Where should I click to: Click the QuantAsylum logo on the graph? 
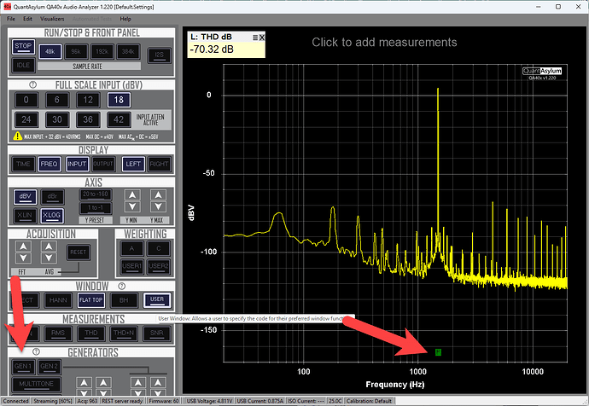click(x=540, y=72)
